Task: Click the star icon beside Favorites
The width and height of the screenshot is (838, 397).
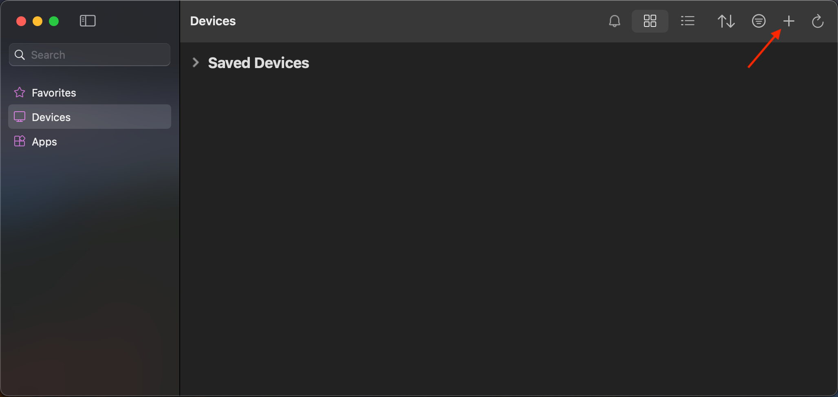Action: pos(20,93)
